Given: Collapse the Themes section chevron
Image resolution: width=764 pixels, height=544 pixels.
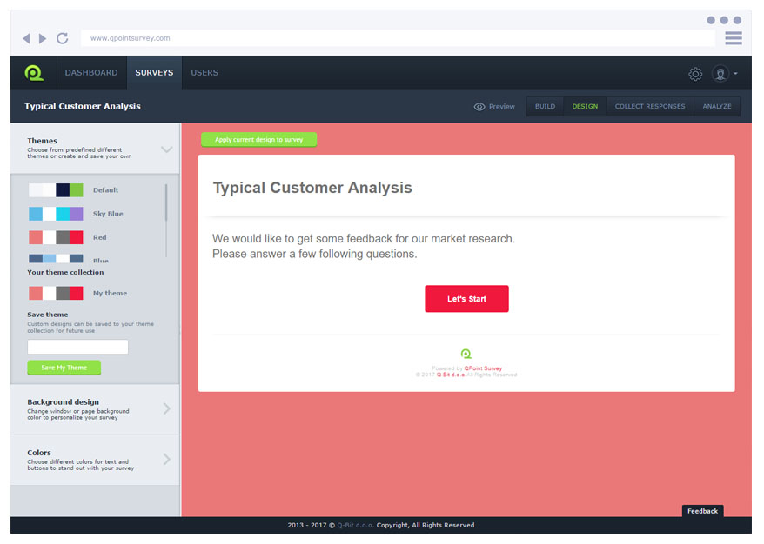Looking at the screenshot, I should click(x=167, y=149).
